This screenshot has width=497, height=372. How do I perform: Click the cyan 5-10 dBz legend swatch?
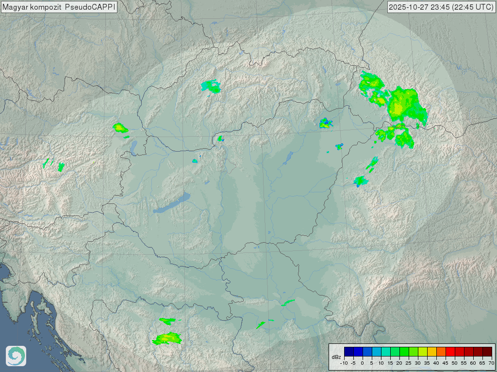pyautogui.click(x=377, y=351)
